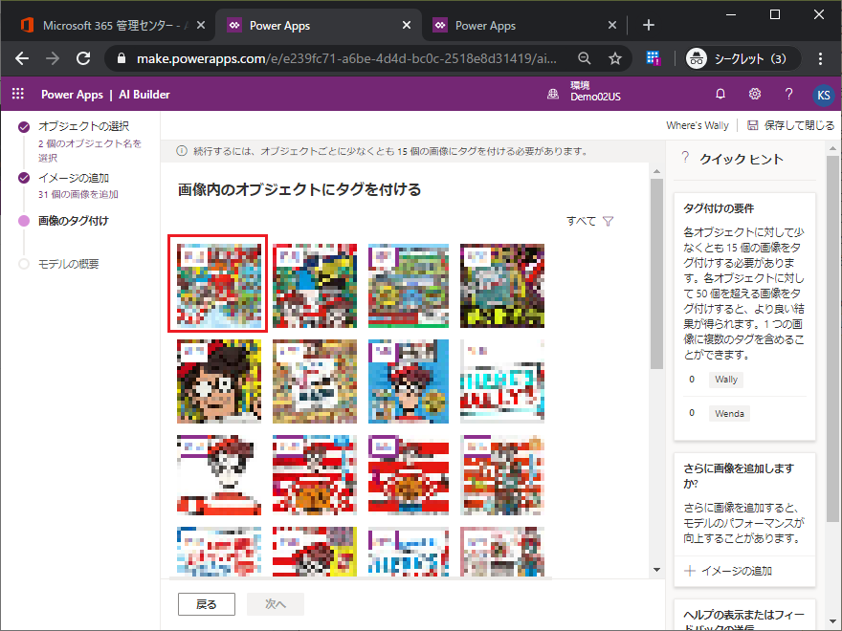Open the fourth thumbnail in the first row
Viewport: 842px width, 631px height.
502,286
